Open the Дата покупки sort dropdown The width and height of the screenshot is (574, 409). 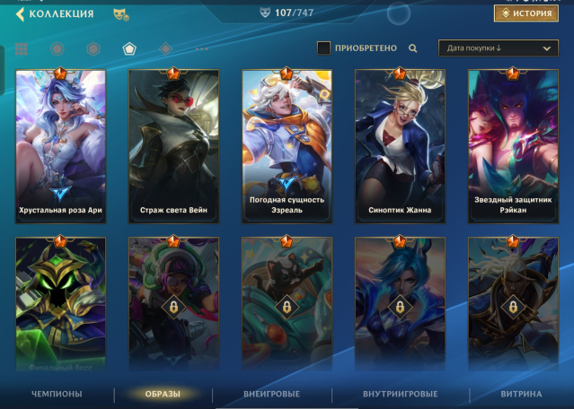pos(499,48)
